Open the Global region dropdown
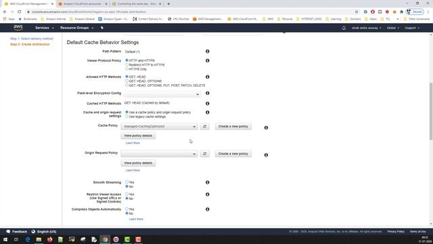433x244 pixels. [392, 28]
